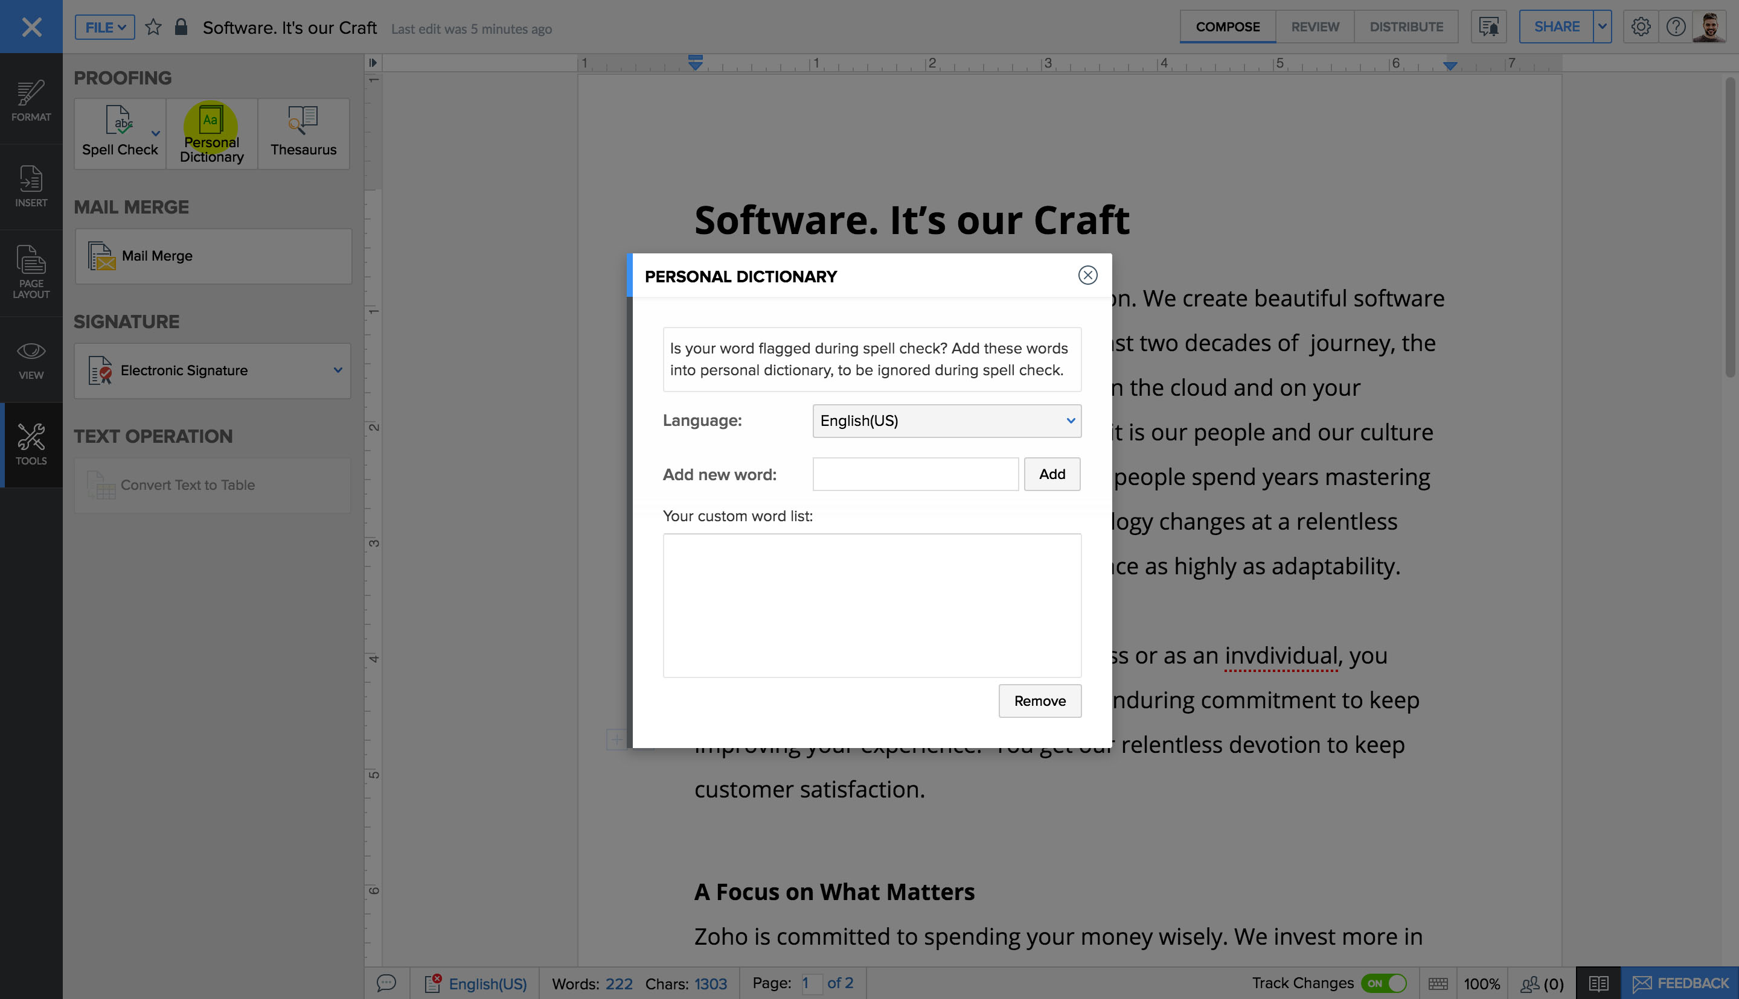Screen dimensions: 1739x999
Task: Click the Electronic Signature icon
Action: pyautogui.click(x=99, y=370)
